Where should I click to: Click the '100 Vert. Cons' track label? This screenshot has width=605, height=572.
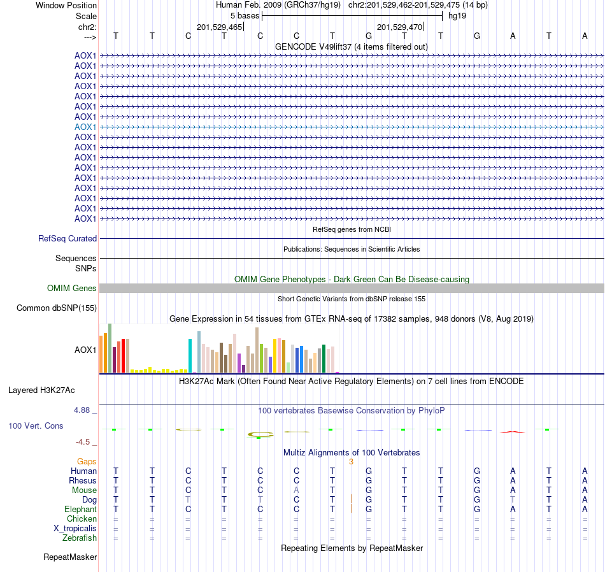click(x=36, y=425)
